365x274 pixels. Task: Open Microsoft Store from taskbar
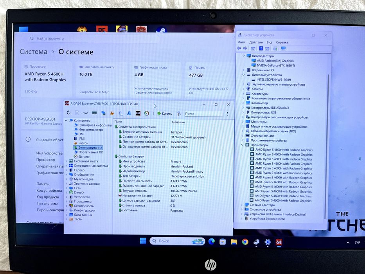tap(223, 242)
